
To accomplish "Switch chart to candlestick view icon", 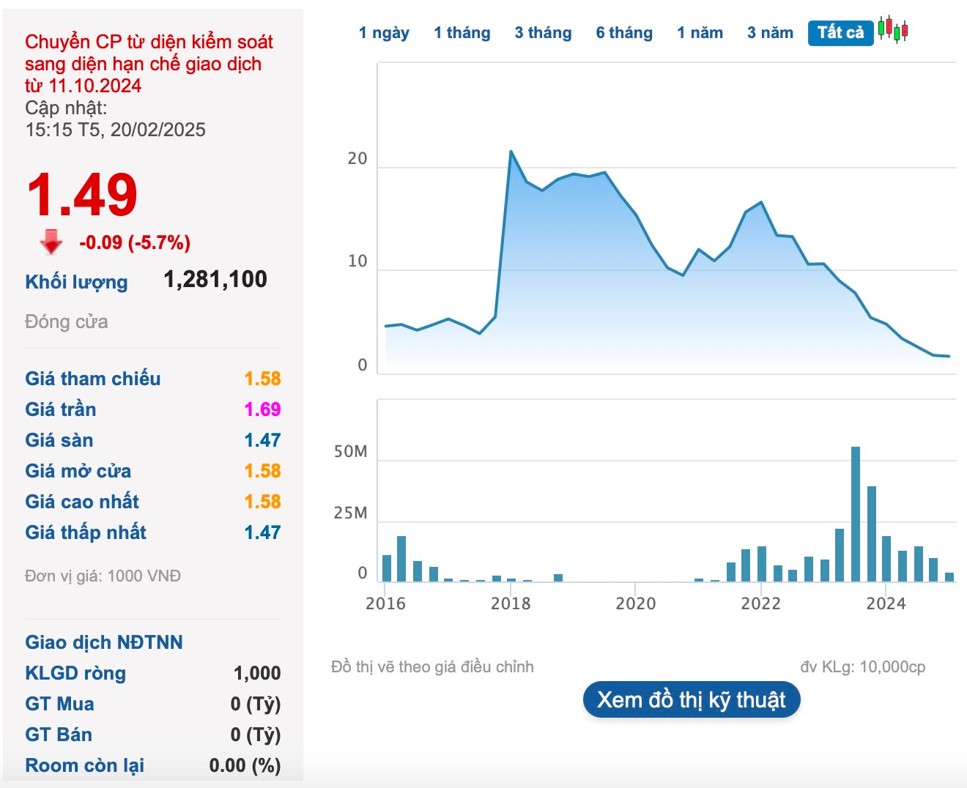I will point(893,30).
